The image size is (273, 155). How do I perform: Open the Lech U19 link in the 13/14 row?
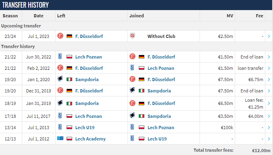(x=85, y=128)
